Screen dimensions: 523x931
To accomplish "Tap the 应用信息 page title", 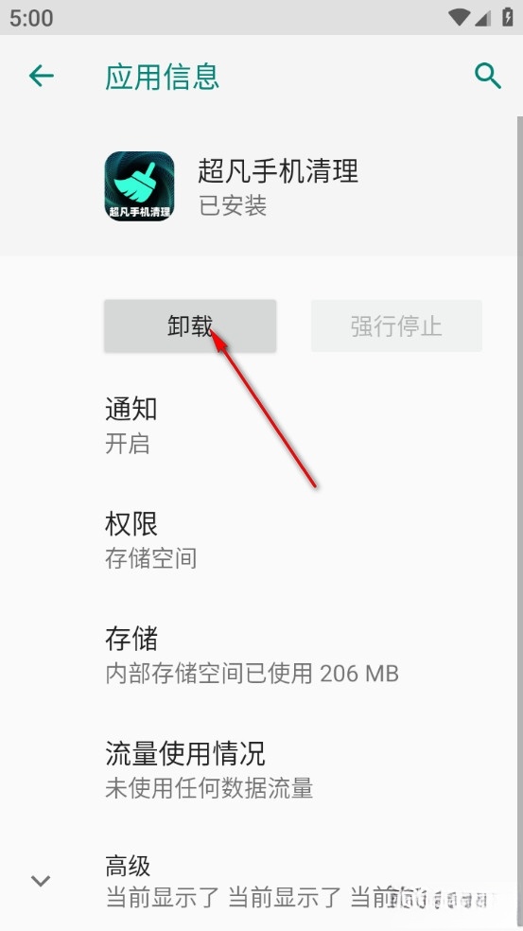I will click(x=162, y=77).
